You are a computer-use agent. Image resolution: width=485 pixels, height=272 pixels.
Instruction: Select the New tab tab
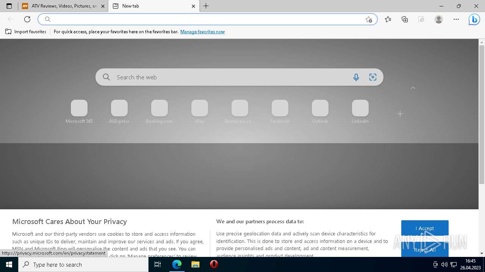click(154, 6)
